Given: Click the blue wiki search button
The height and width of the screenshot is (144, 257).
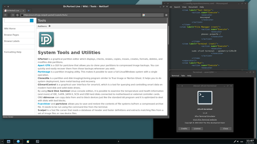Looking at the screenshot, I should tap(32, 21).
